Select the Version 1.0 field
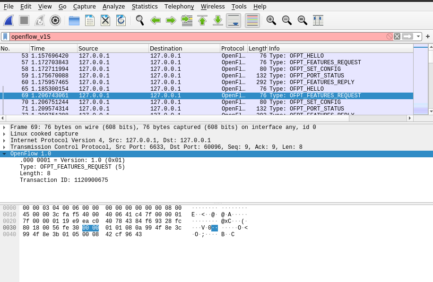The height and width of the screenshot is (282, 433). [x=72, y=160]
